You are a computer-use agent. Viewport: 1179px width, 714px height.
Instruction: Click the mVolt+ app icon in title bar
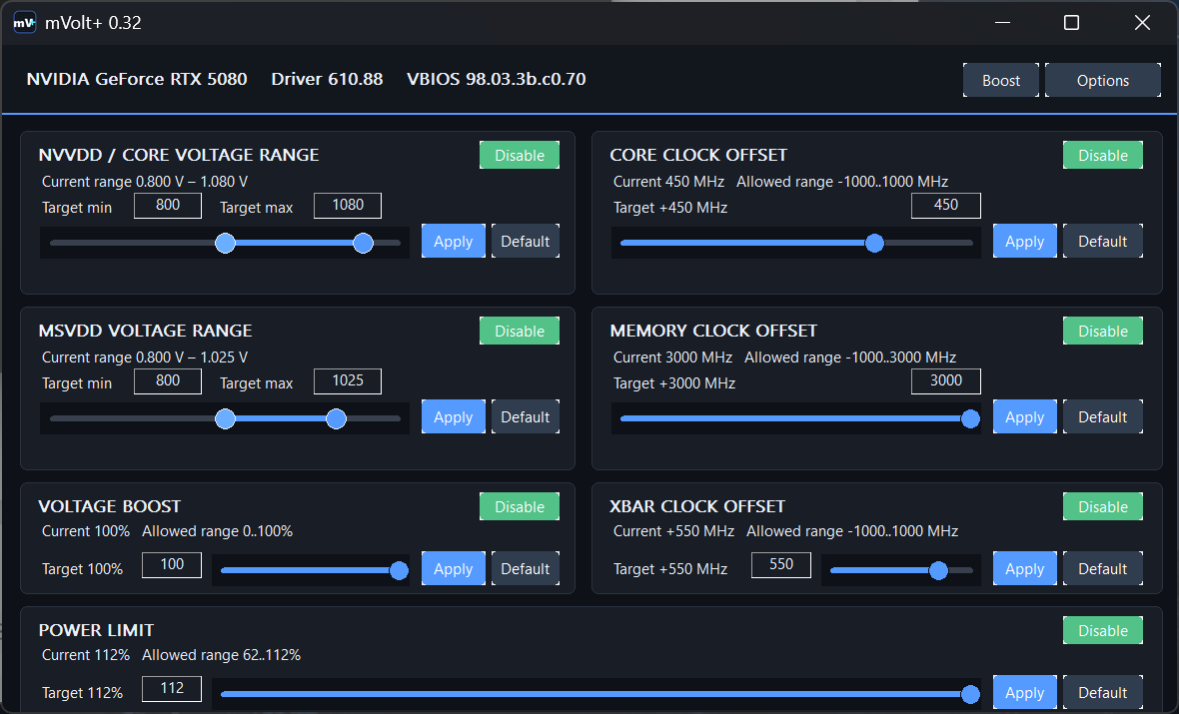pyautogui.click(x=24, y=23)
